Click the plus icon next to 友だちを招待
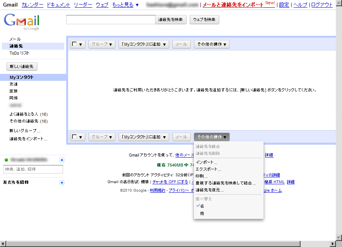The height and width of the screenshot is (247, 342). [62, 183]
